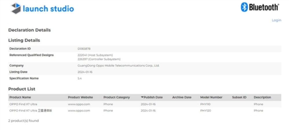Screen dimensions: 289x130
Task: Open the Login link
Action: coord(276,20)
